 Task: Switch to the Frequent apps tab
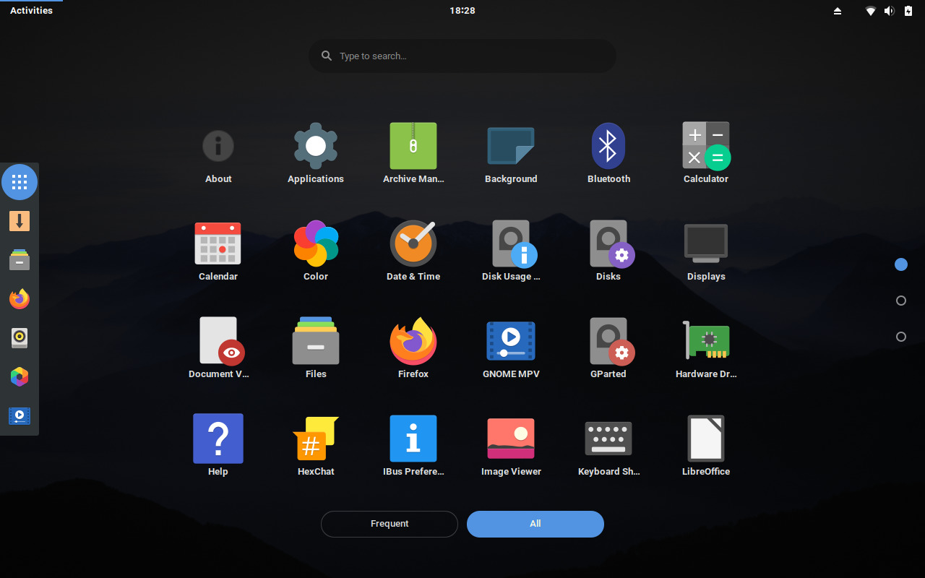pyautogui.click(x=389, y=524)
